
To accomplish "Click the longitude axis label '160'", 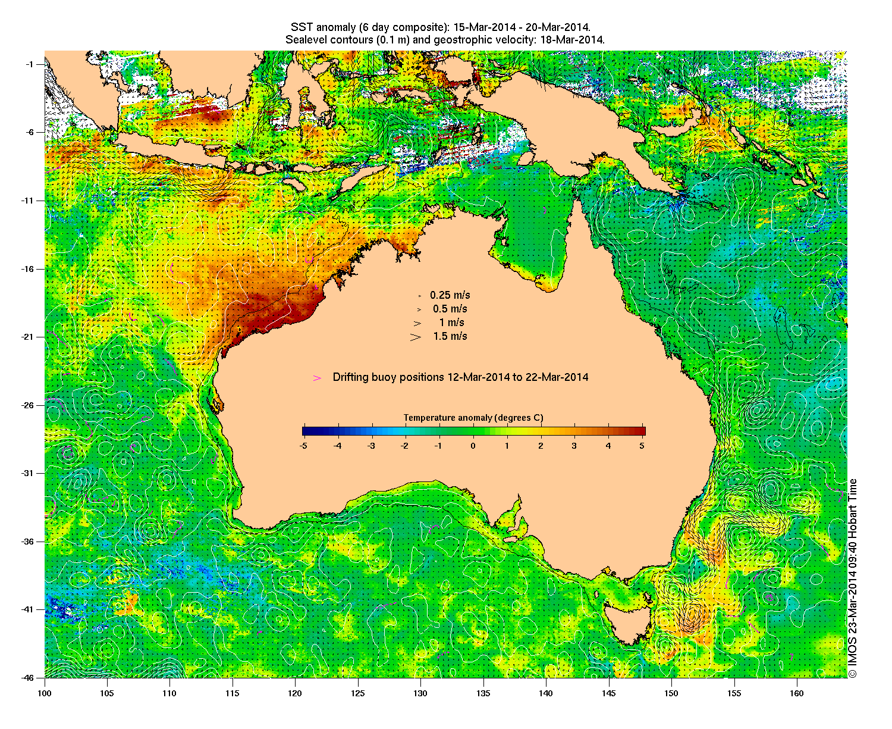I will tap(796, 693).
